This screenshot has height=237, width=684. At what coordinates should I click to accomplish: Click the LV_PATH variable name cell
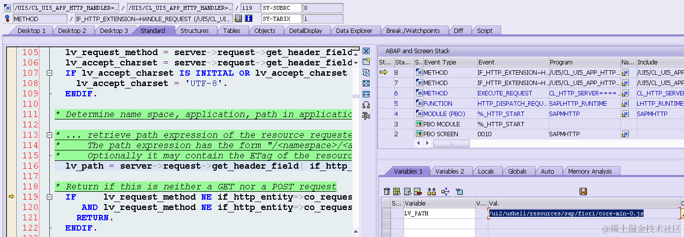tap(439, 213)
